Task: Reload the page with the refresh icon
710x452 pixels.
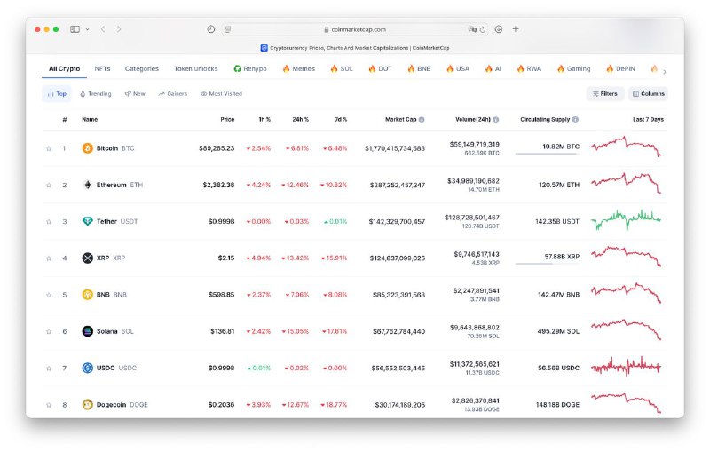Action: [x=482, y=29]
